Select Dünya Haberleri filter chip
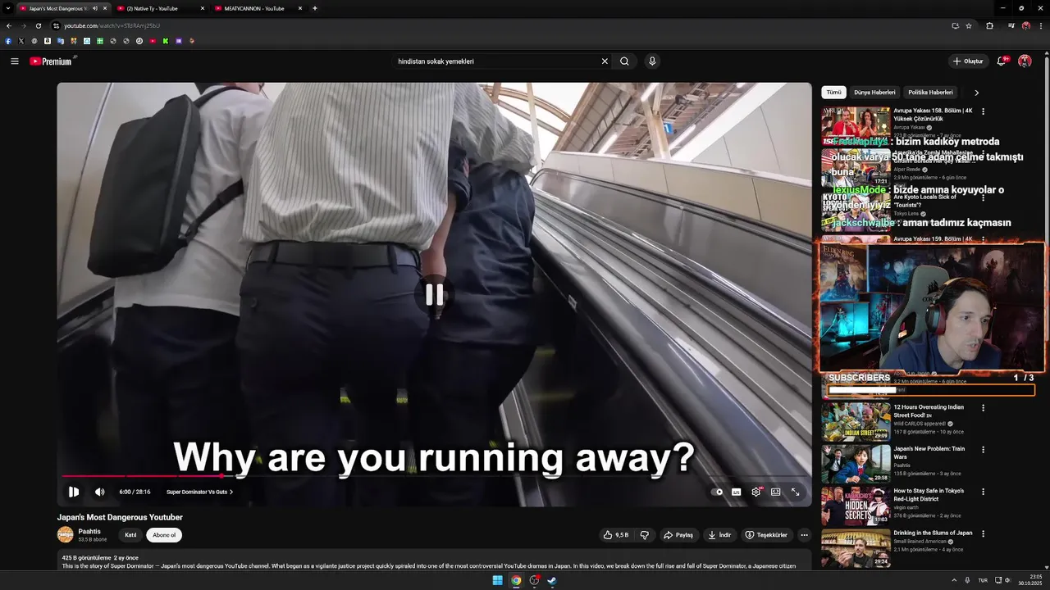1050x590 pixels. pyautogui.click(x=874, y=93)
